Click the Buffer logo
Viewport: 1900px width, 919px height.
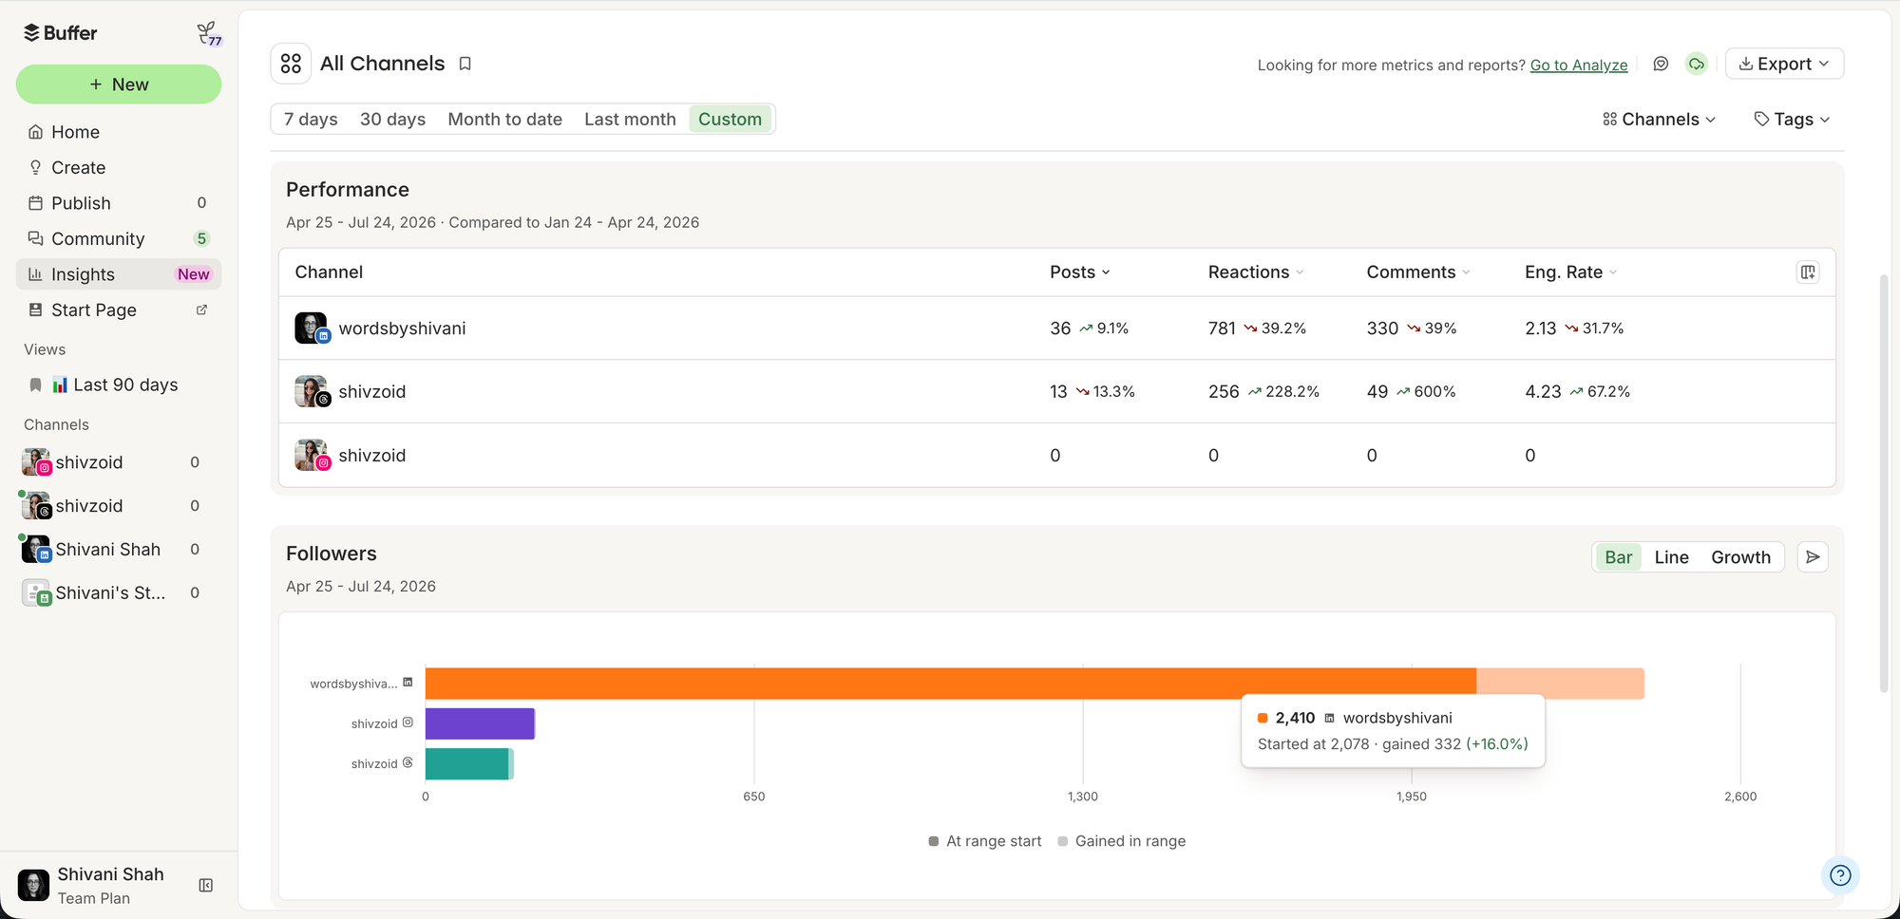pos(61,33)
